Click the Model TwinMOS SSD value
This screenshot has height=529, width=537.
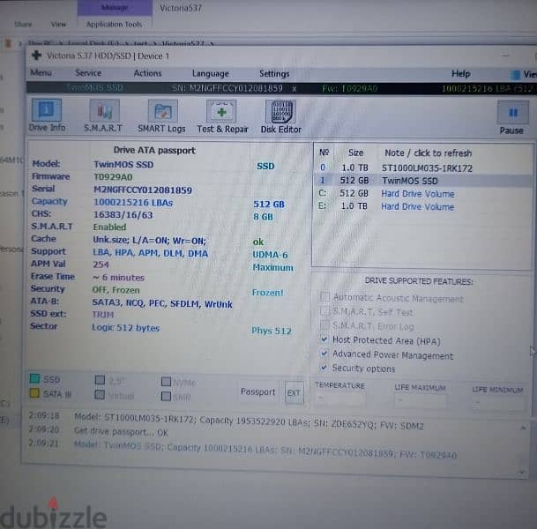coord(123,164)
